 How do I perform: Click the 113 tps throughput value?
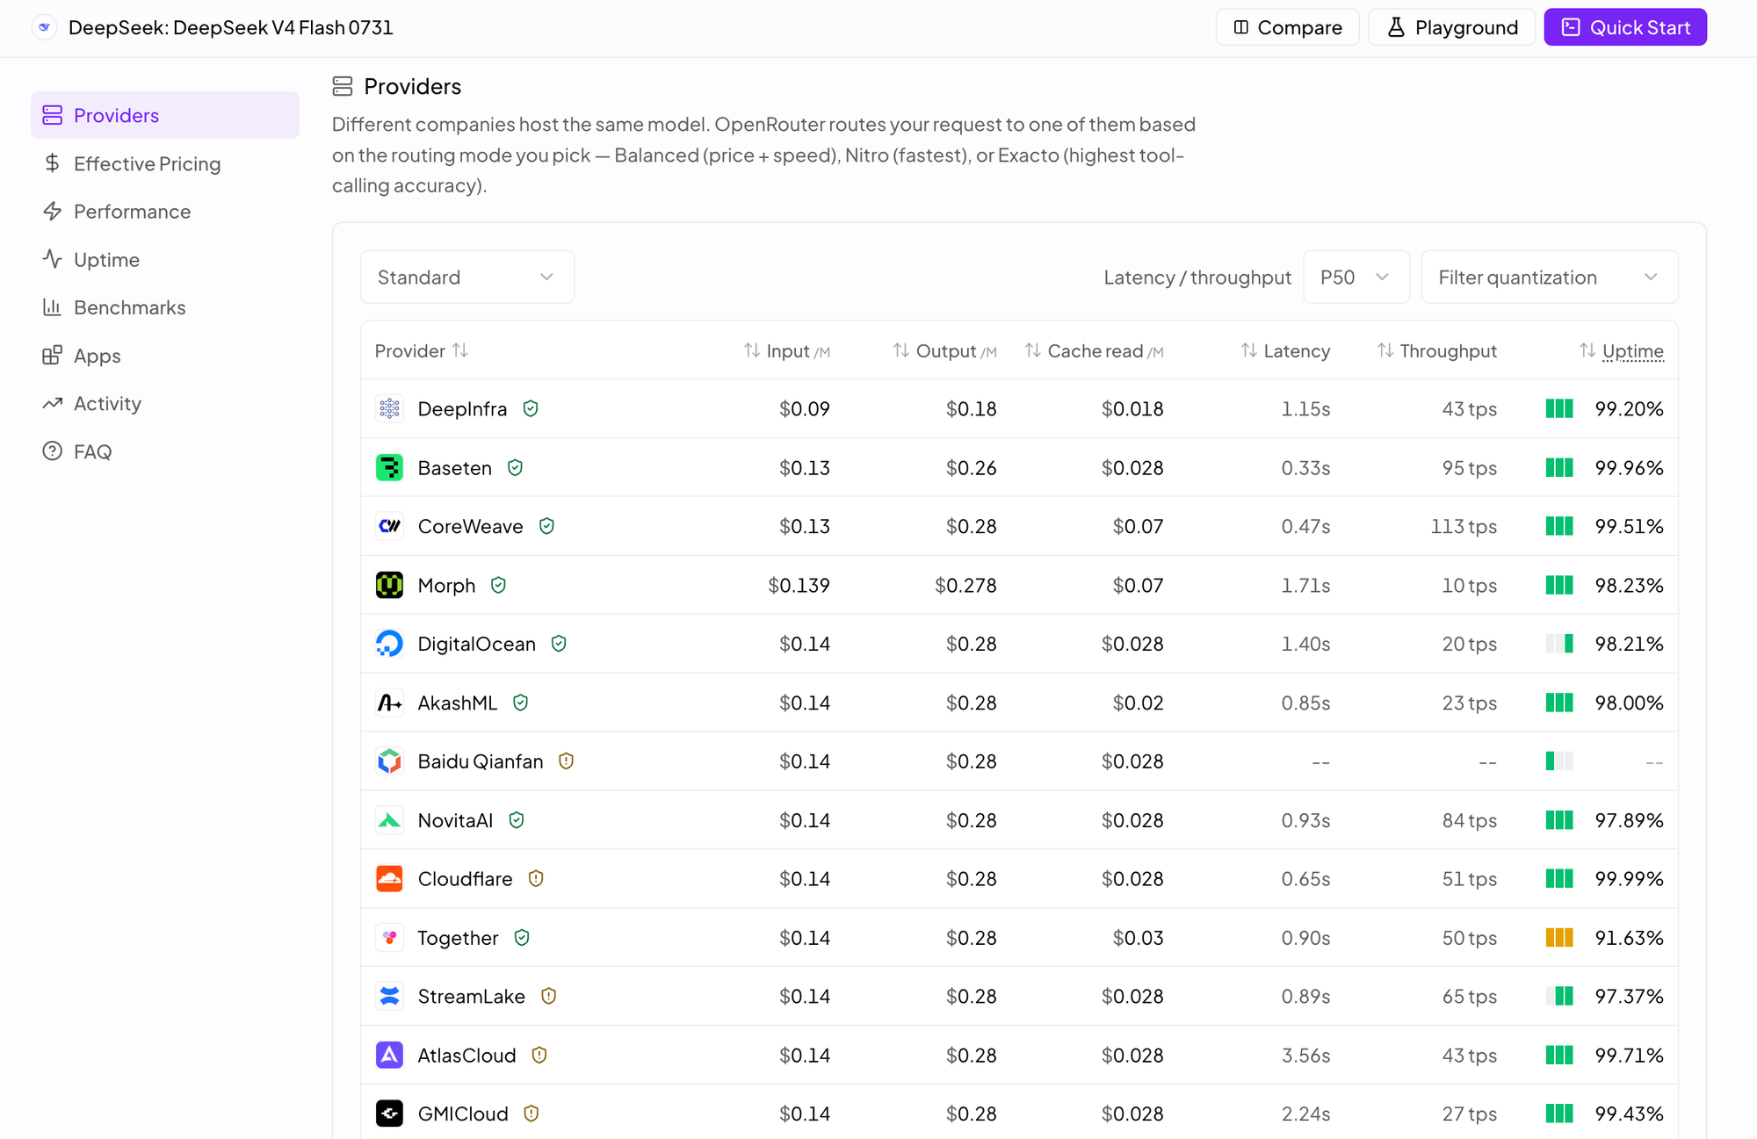pos(1464,526)
